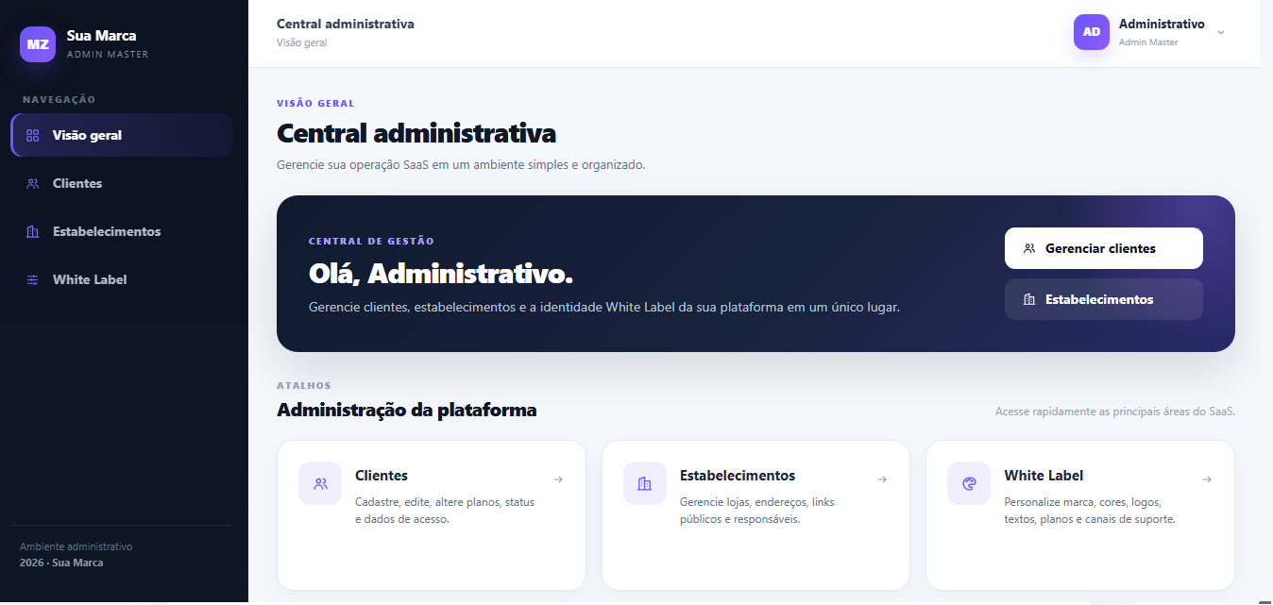Click the arrow on the Estabelecimentos card
Screen dimensions: 1273x605
(882, 479)
